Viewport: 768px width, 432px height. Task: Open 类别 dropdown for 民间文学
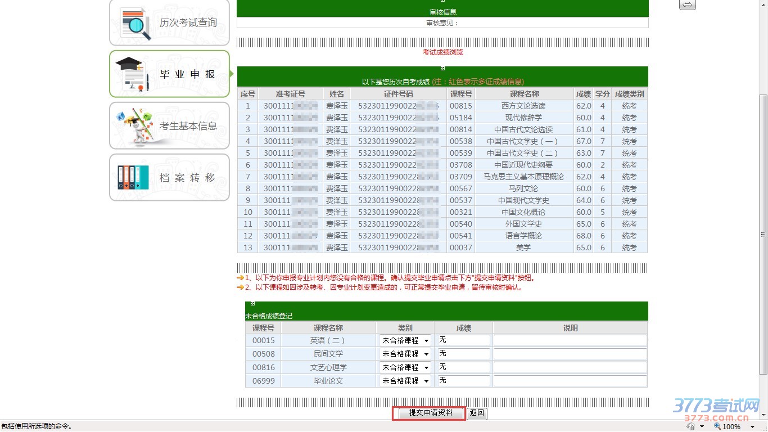(405, 354)
